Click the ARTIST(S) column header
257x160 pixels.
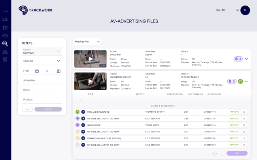[x=140, y=94]
